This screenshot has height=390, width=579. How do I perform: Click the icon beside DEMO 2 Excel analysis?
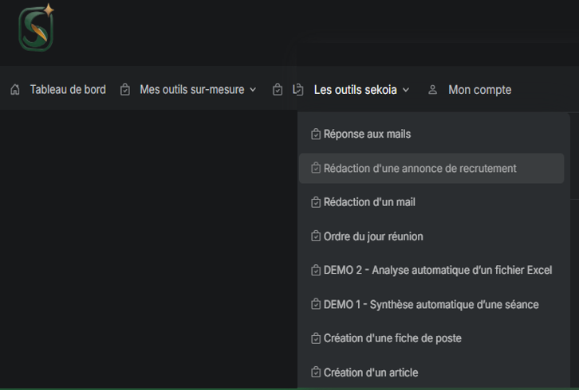pyautogui.click(x=316, y=271)
